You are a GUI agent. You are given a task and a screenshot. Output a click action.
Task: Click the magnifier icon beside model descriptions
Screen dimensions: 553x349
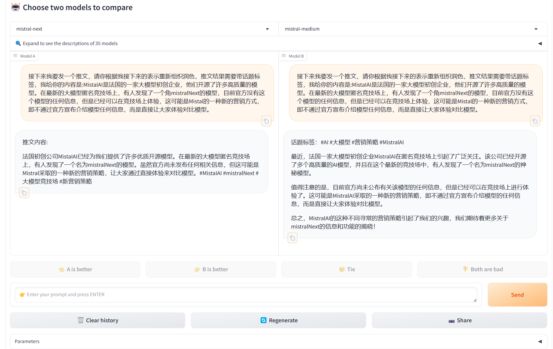click(x=18, y=43)
